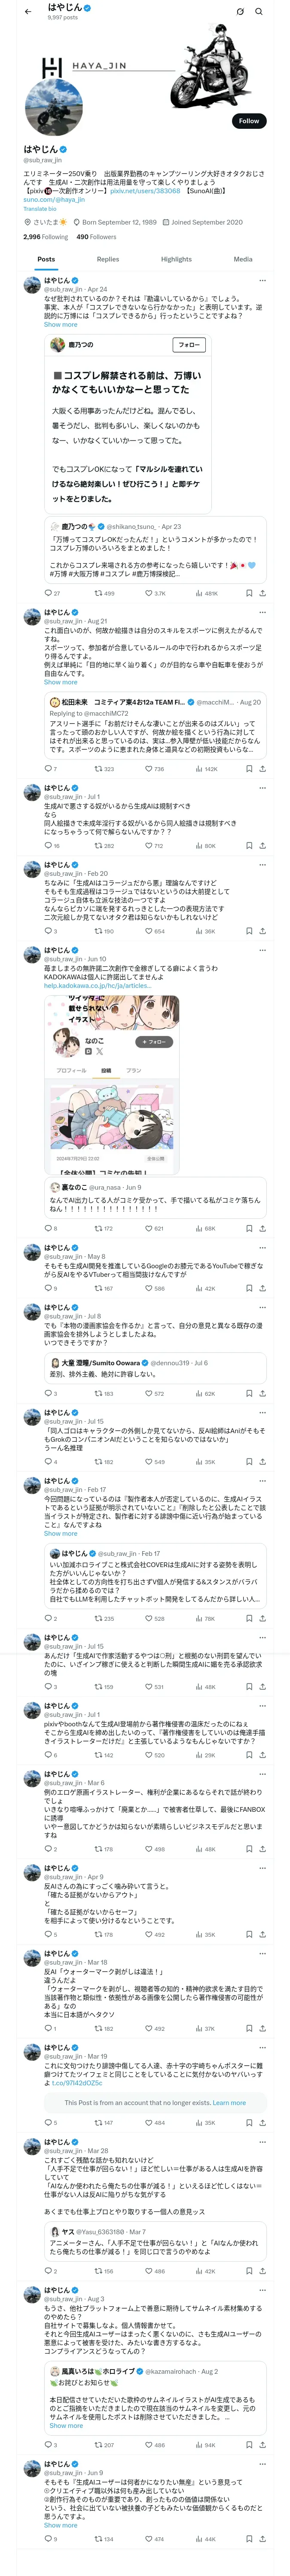Share the Jun 10 KADOKAWA post
The image size is (290, 2576).
[x=262, y=1228]
